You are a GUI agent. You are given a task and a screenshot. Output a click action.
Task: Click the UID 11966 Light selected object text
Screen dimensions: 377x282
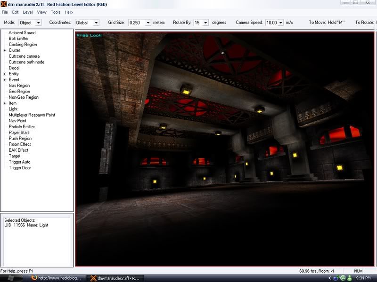(26, 225)
